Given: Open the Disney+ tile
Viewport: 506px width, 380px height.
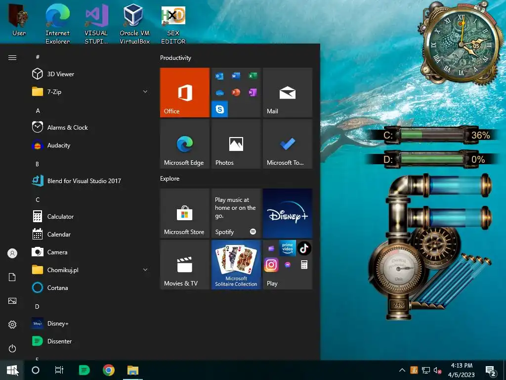Looking at the screenshot, I should (x=288, y=213).
